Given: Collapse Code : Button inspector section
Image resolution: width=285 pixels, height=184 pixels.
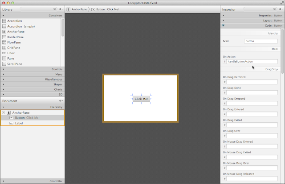Looking at the screenshot, I should (x=223, y=26).
